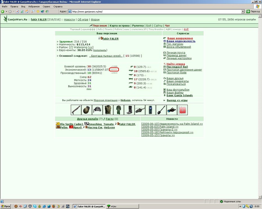Expand hidden system tray icons chevron
This screenshot has width=262, height=209.
coord(240,206)
